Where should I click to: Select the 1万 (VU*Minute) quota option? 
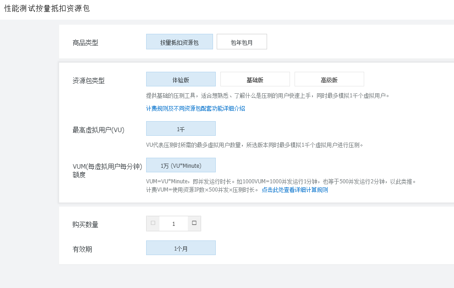tap(181, 165)
